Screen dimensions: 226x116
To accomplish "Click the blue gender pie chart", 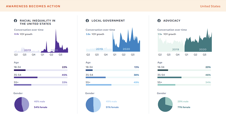I will point(93,105).
